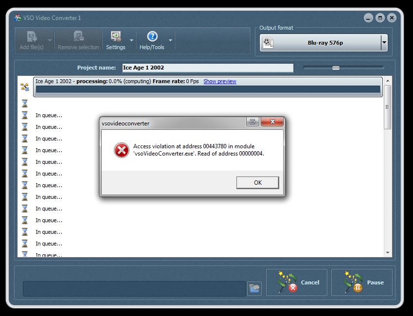Close the VSO Video Converter window
This screenshot has height=316, width=413.
(x=392, y=18)
